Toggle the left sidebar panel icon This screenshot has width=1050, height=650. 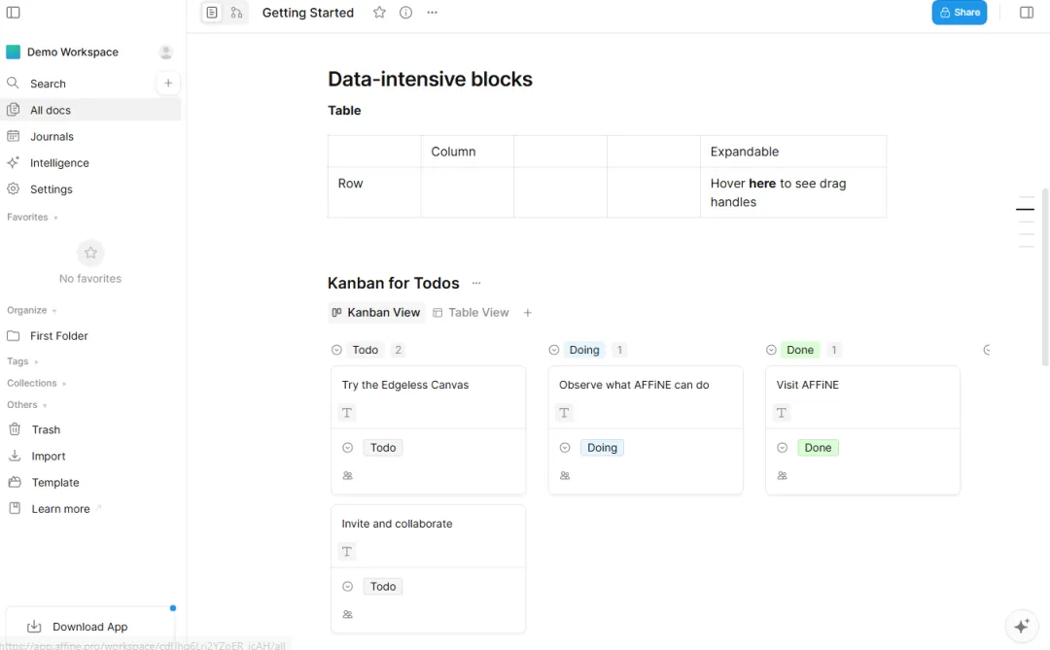pyautogui.click(x=13, y=12)
